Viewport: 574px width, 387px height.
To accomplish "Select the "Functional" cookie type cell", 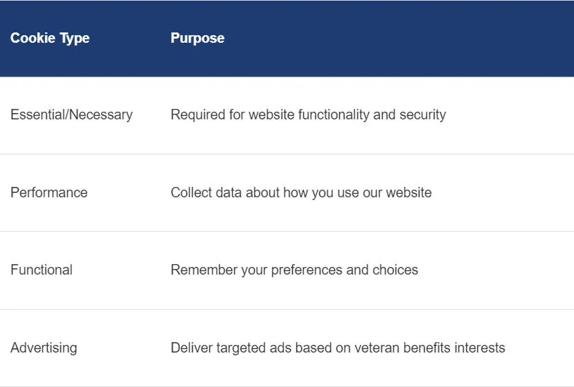I will (41, 270).
